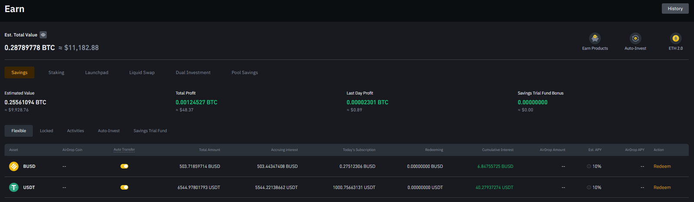
Task: Open the History page
Action: coord(675,9)
